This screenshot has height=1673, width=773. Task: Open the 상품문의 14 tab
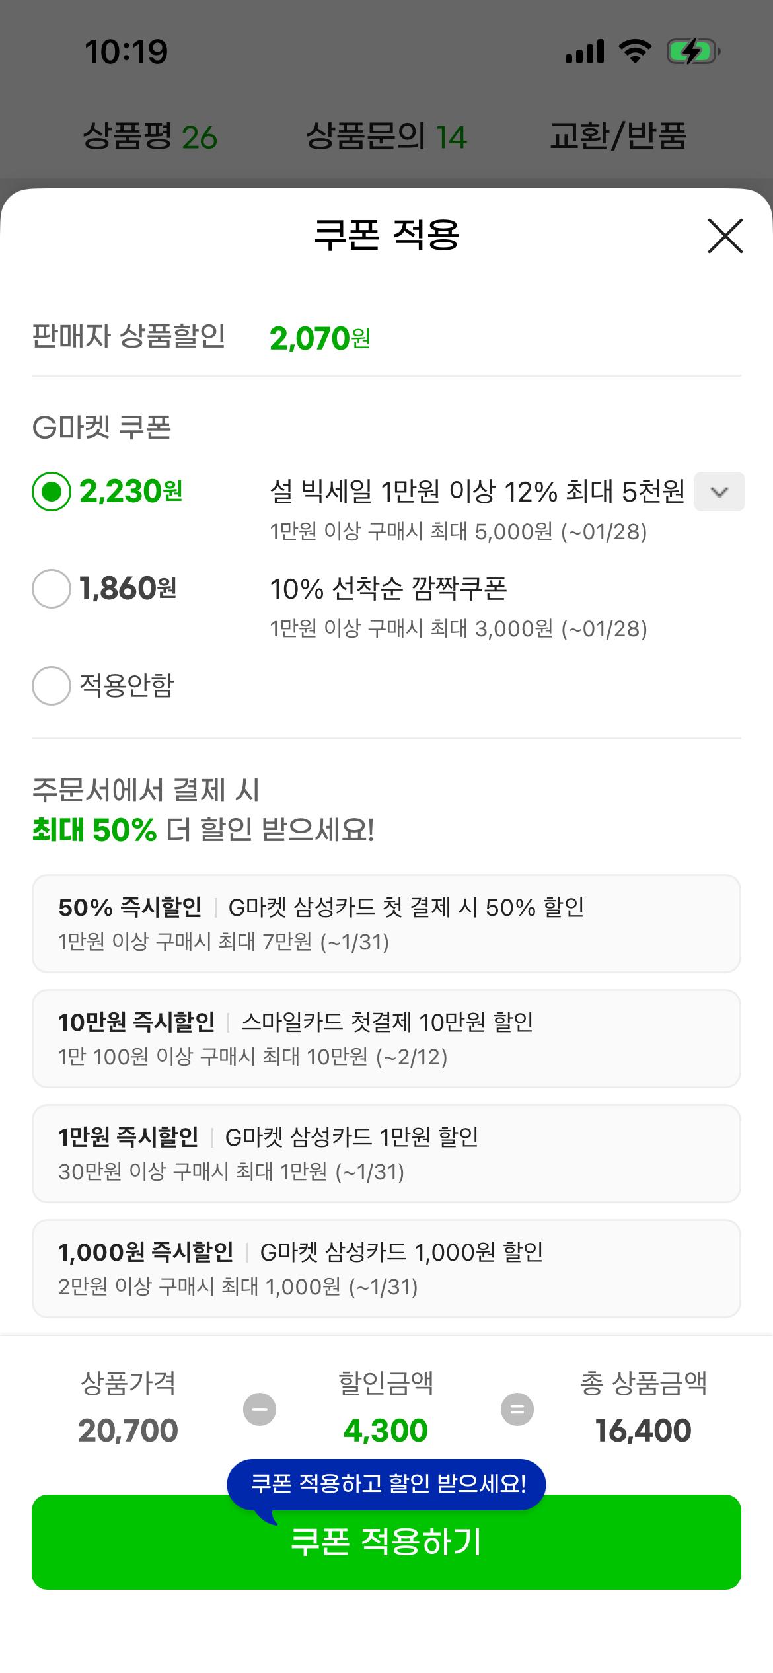(x=386, y=137)
